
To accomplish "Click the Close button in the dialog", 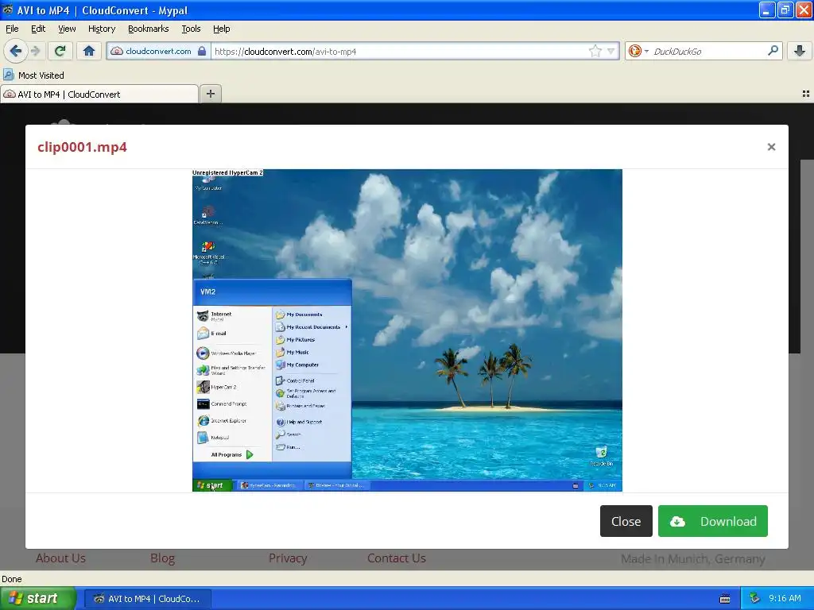I will pyautogui.click(x=626, y=521).
